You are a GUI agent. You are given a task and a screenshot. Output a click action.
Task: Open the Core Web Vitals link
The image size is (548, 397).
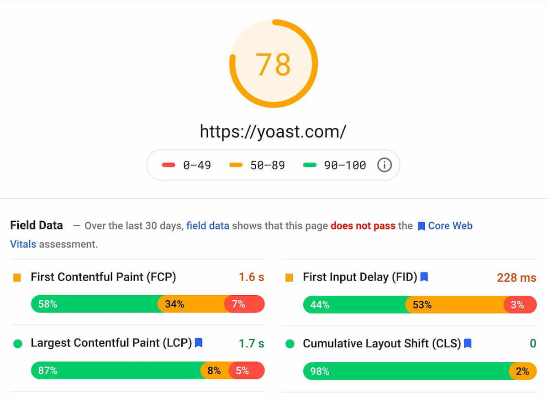(x=241, y=235)
